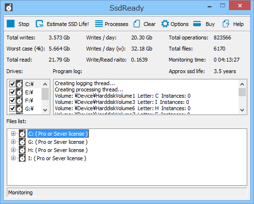Open the Processes toolbar item
This screenshot has height=204, width=254.
[116, 24]
